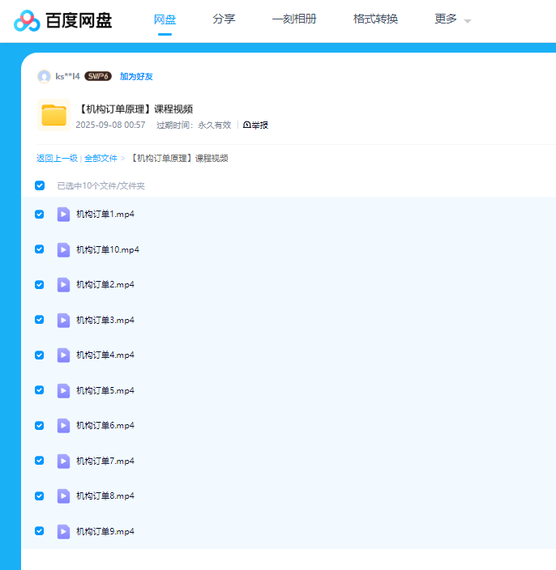
Task: Click the 加为好友 link
Action: tap(136, 77)
